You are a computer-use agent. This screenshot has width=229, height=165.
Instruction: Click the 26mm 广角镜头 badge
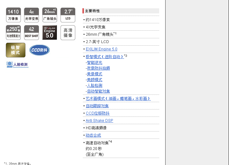[50, 15]
